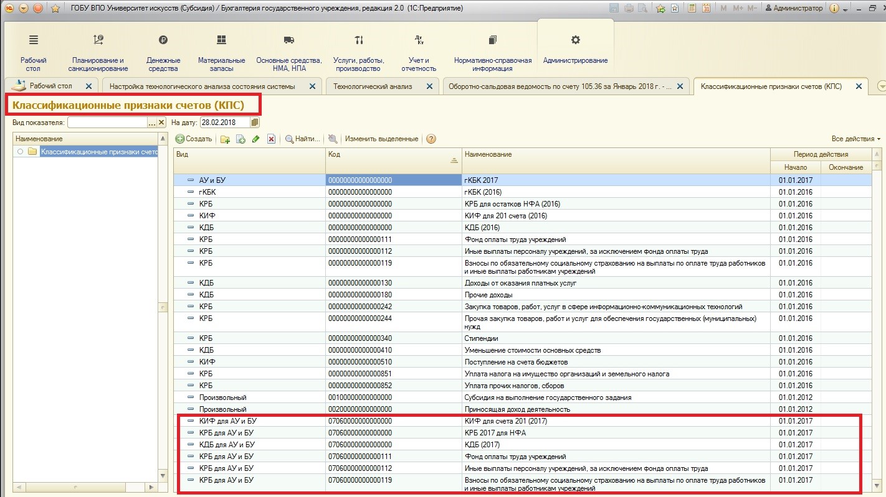The width and height of the screenshot is (886, 497).
Task: Click the mark for deletion icon
Action: pyautogui.click(x=271, y=139)
